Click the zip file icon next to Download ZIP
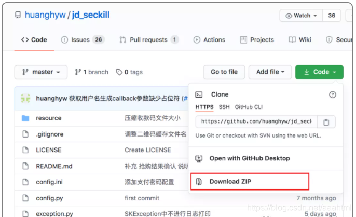 pos(199,182)
